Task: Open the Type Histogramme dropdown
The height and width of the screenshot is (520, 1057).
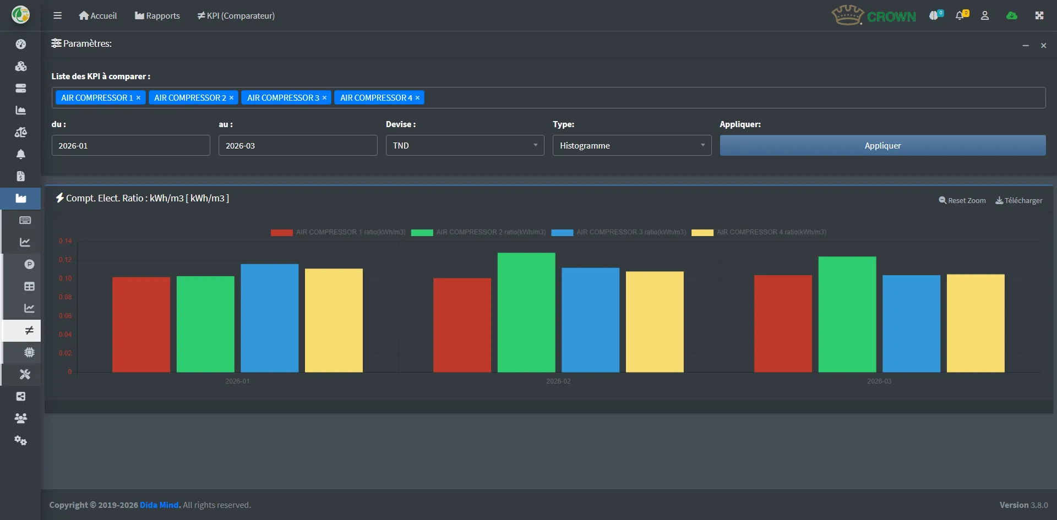Action: (x=632, y=145)
